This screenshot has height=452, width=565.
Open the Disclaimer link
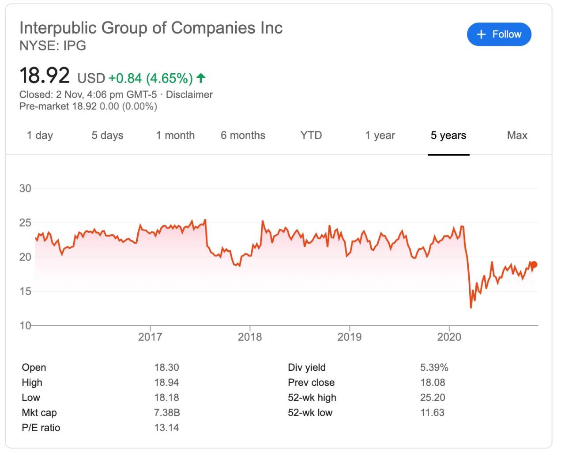pyautogui.click(x=189, y=94)
